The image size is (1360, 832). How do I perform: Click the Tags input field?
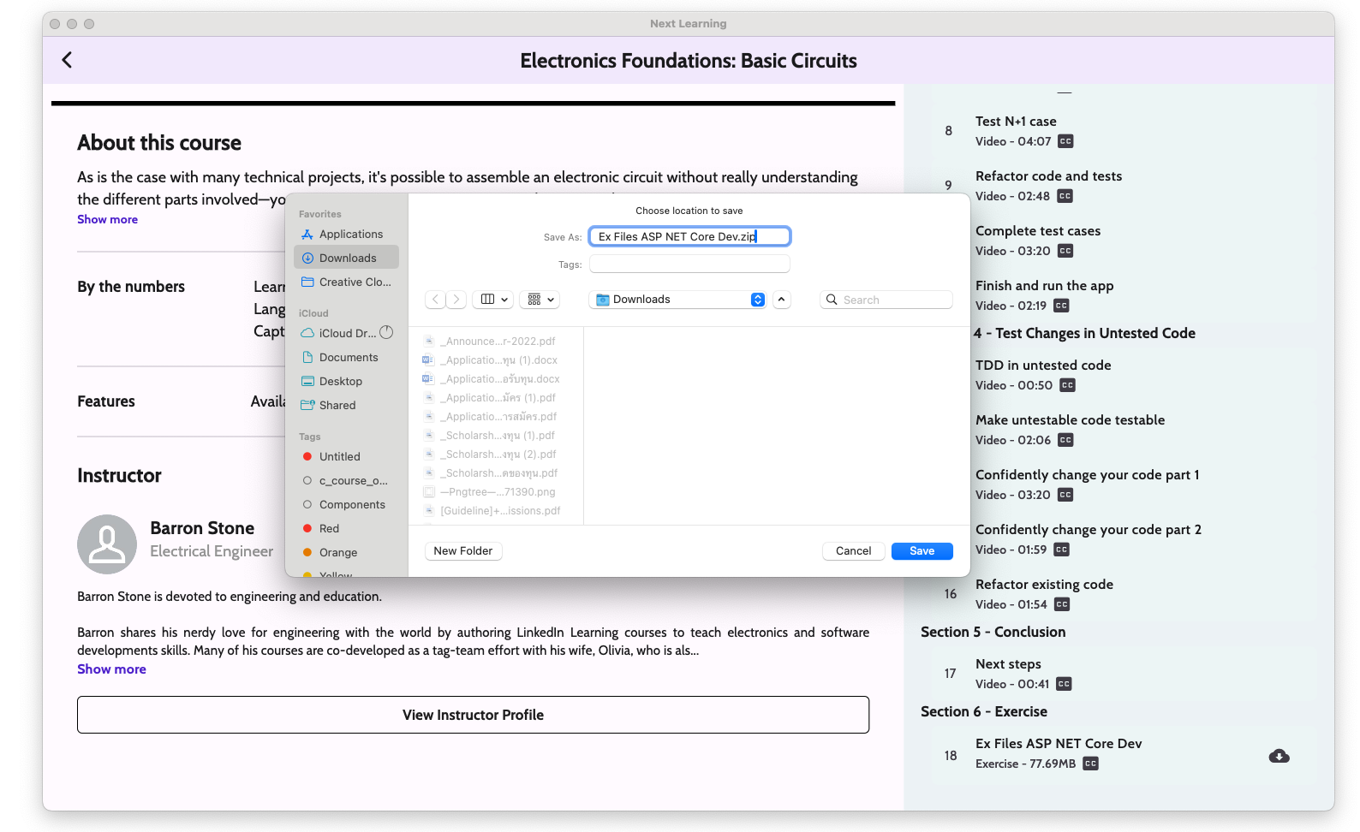tap(689, 264)
